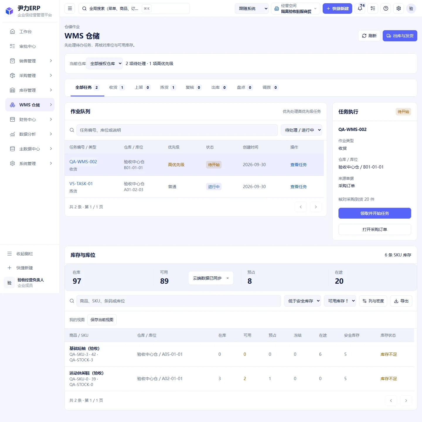Switch to the 盘点 task tab
The height and width of the screenshot is (422, 422).
point(245,87)
